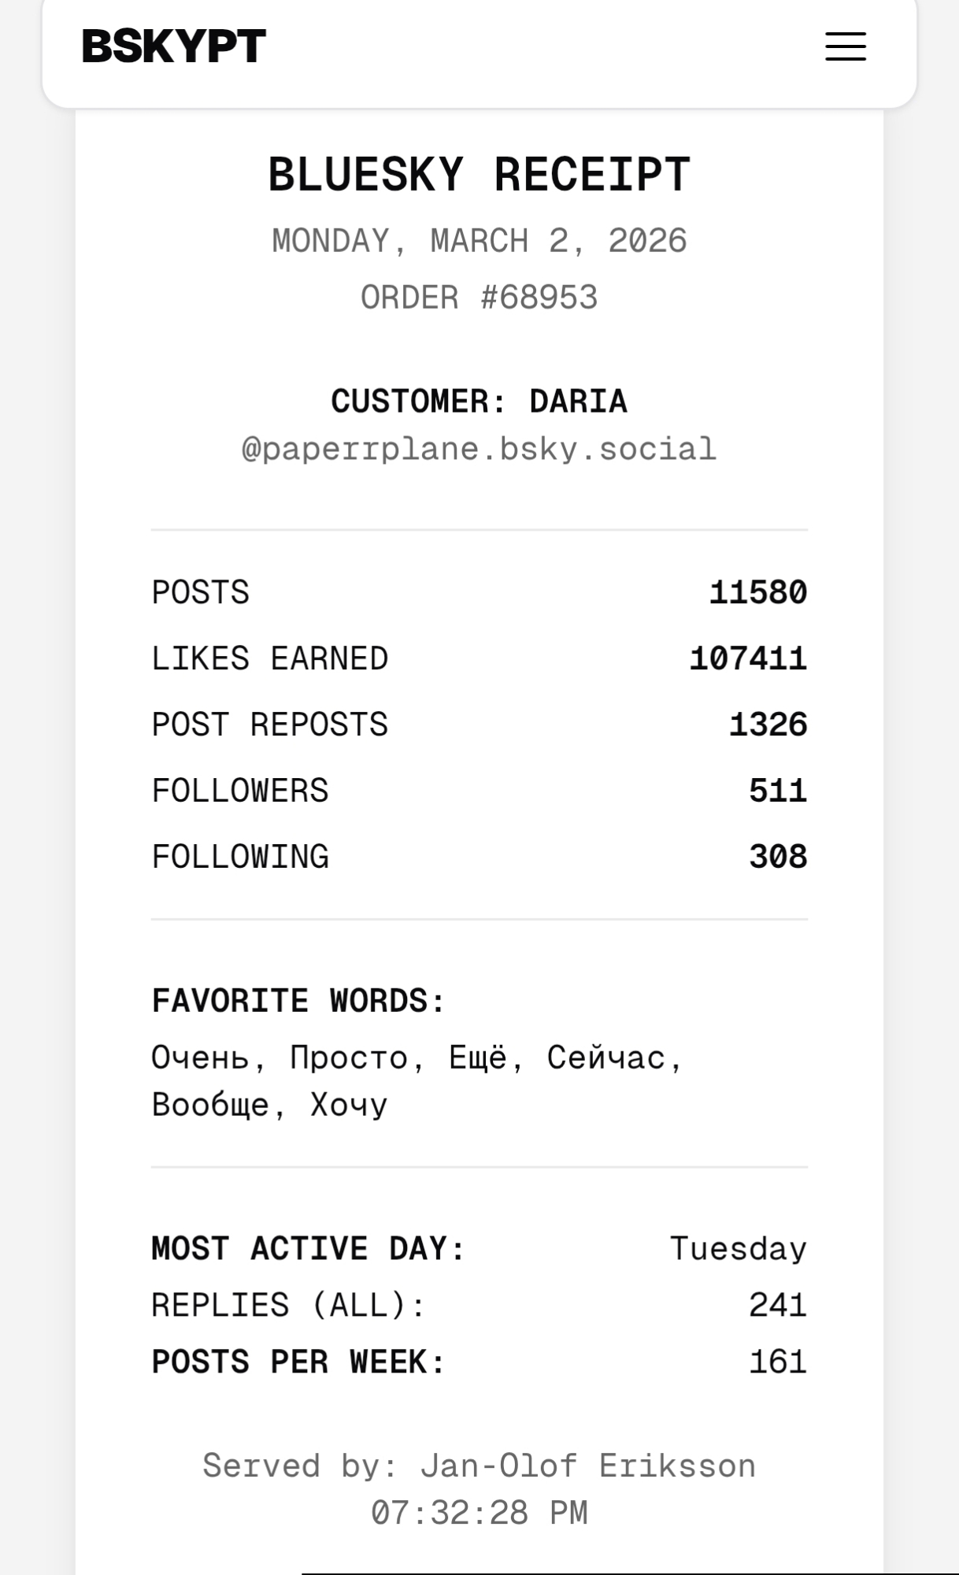
Task: Click the Likes Earned value 107411
Action: coord(748,658)
